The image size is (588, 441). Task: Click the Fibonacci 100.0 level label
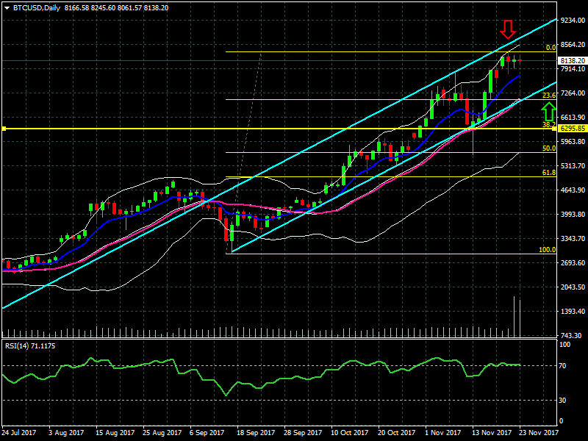pyautogui.click(x=547, y=250)
